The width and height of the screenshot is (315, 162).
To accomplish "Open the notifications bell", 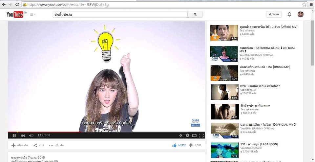I will pos(289,14).
